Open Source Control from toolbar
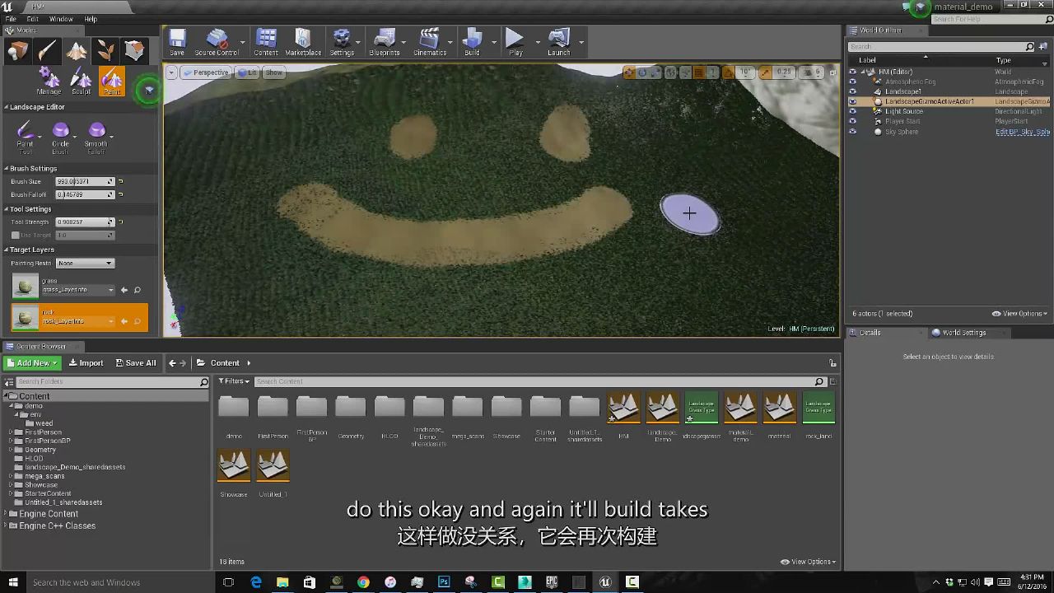This screenshot has width=1054, height=593. [217, 43]
